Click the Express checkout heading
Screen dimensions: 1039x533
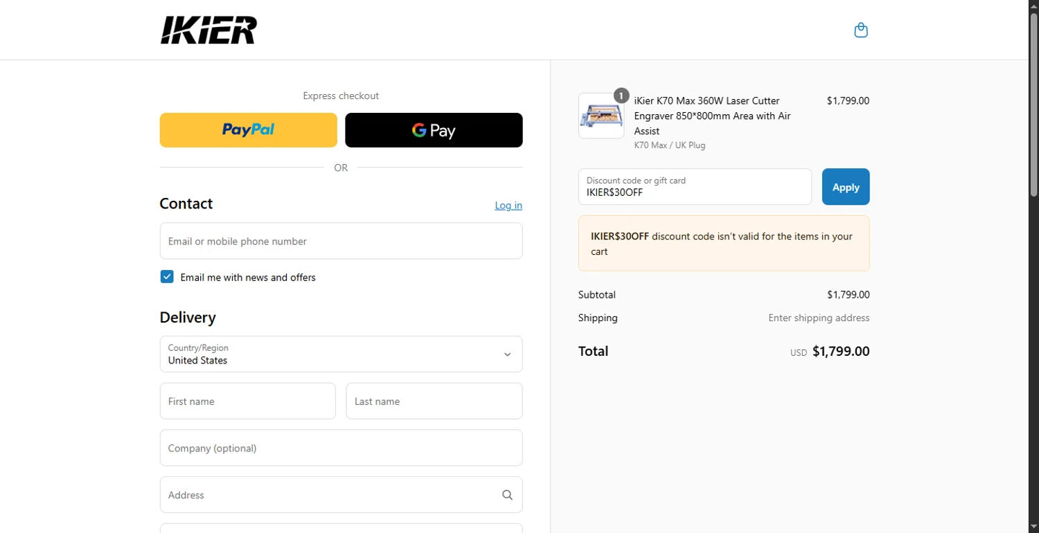[x=341, y=96]
